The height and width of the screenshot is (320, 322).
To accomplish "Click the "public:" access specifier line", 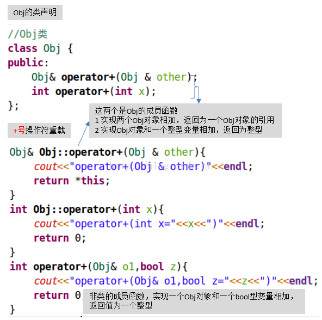I will (28, 63).
